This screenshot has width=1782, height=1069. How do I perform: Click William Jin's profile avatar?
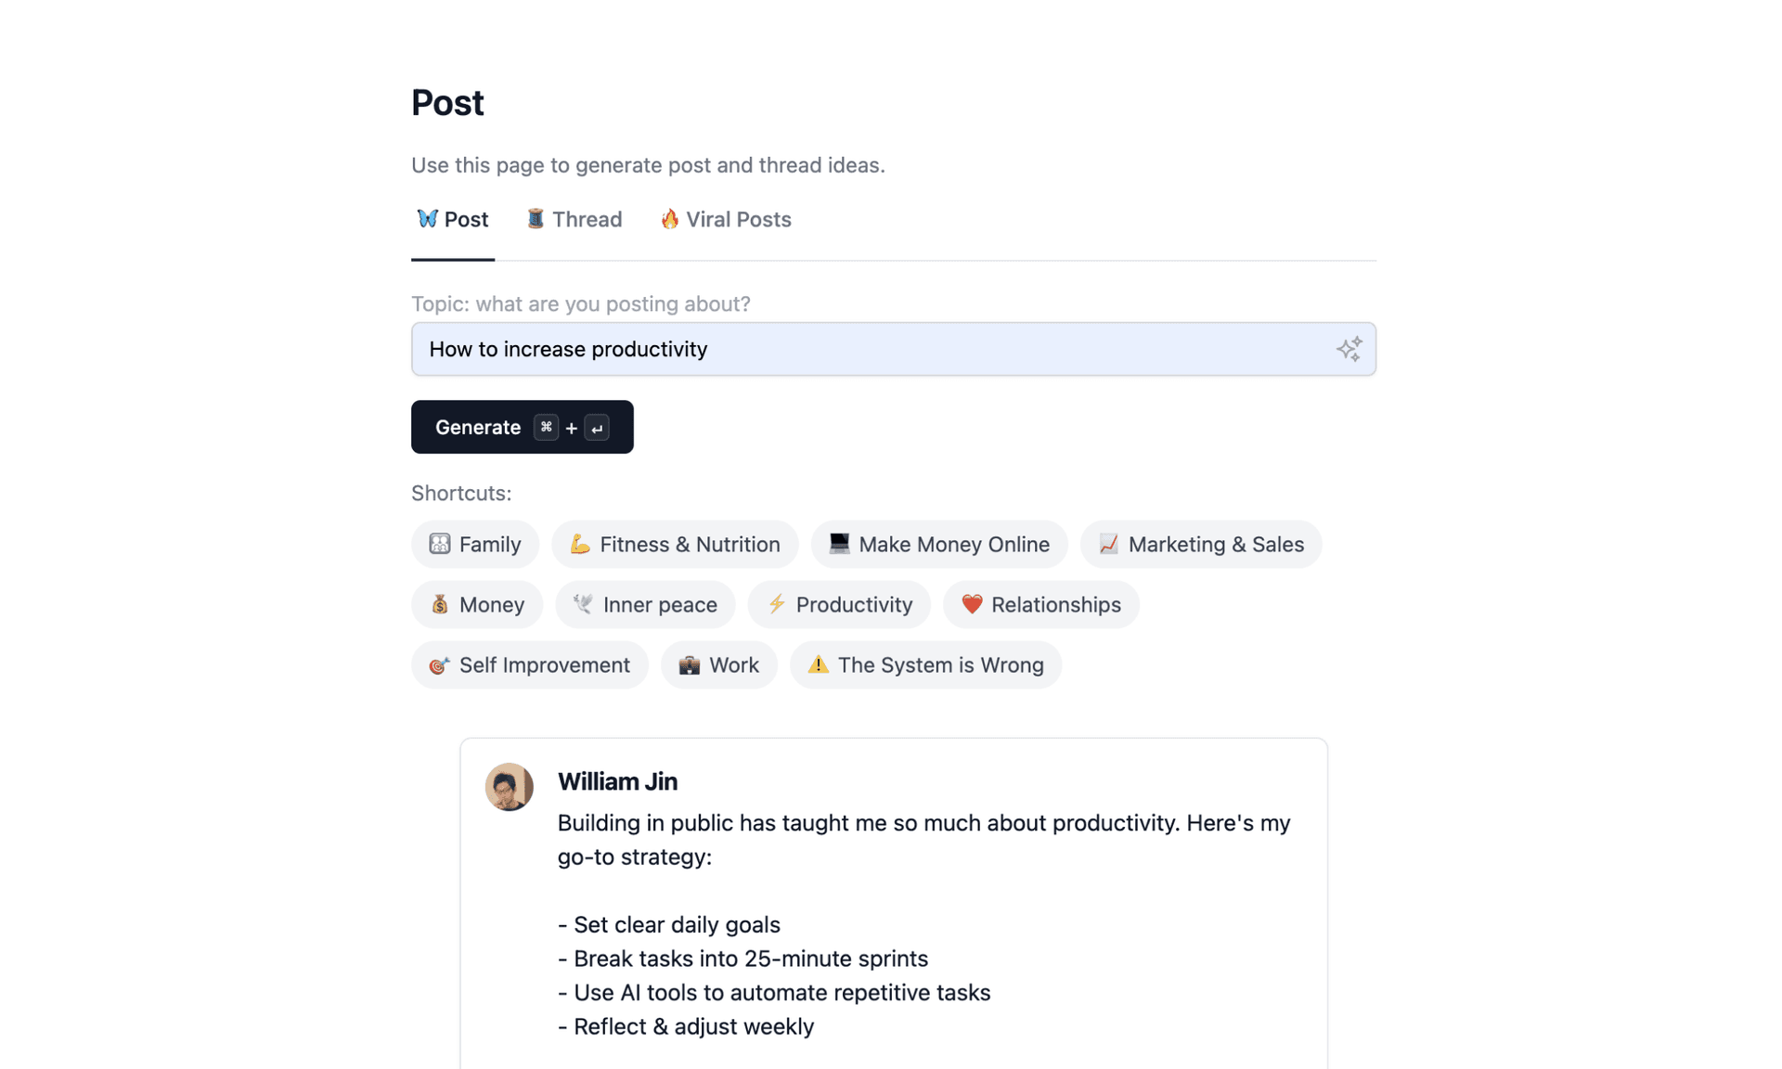point(509,787)
